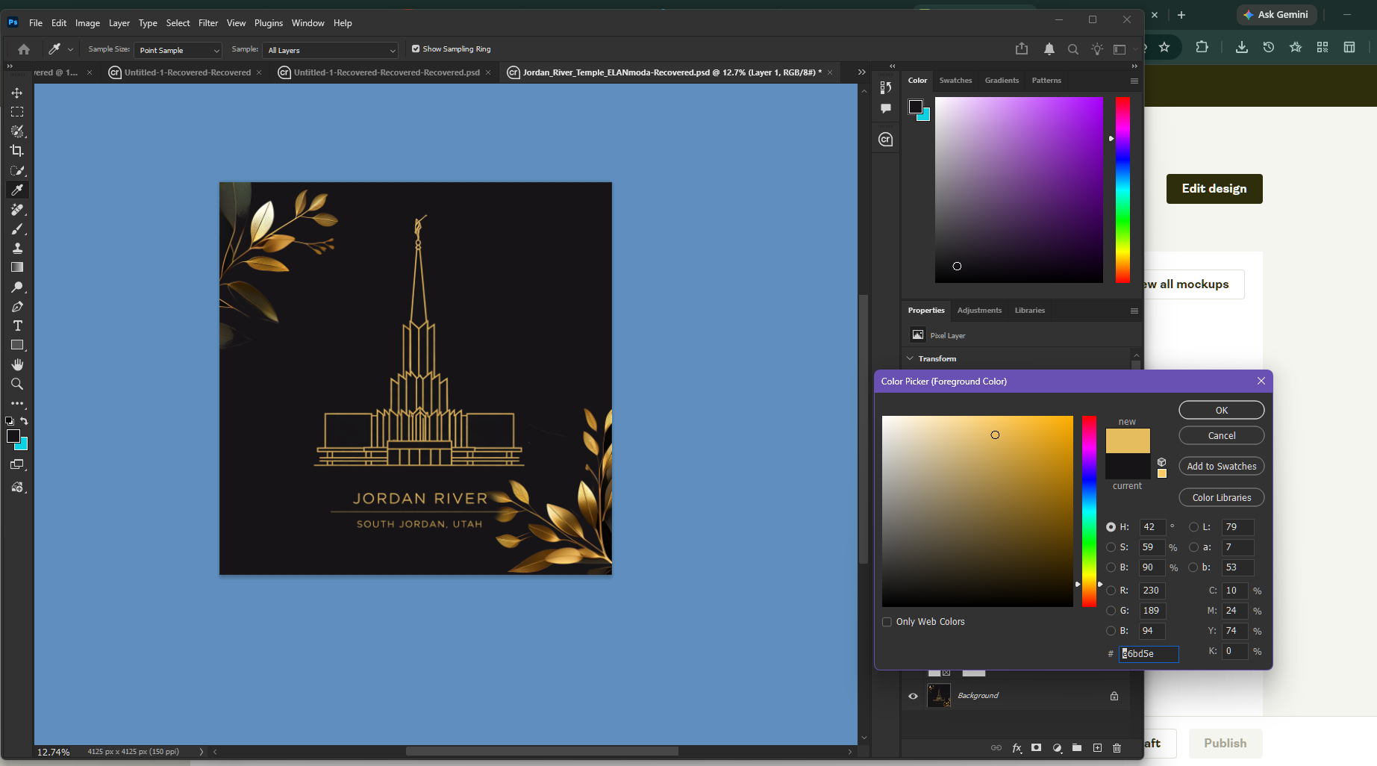Switch to the Gradients tab

tap(1002, 81)
